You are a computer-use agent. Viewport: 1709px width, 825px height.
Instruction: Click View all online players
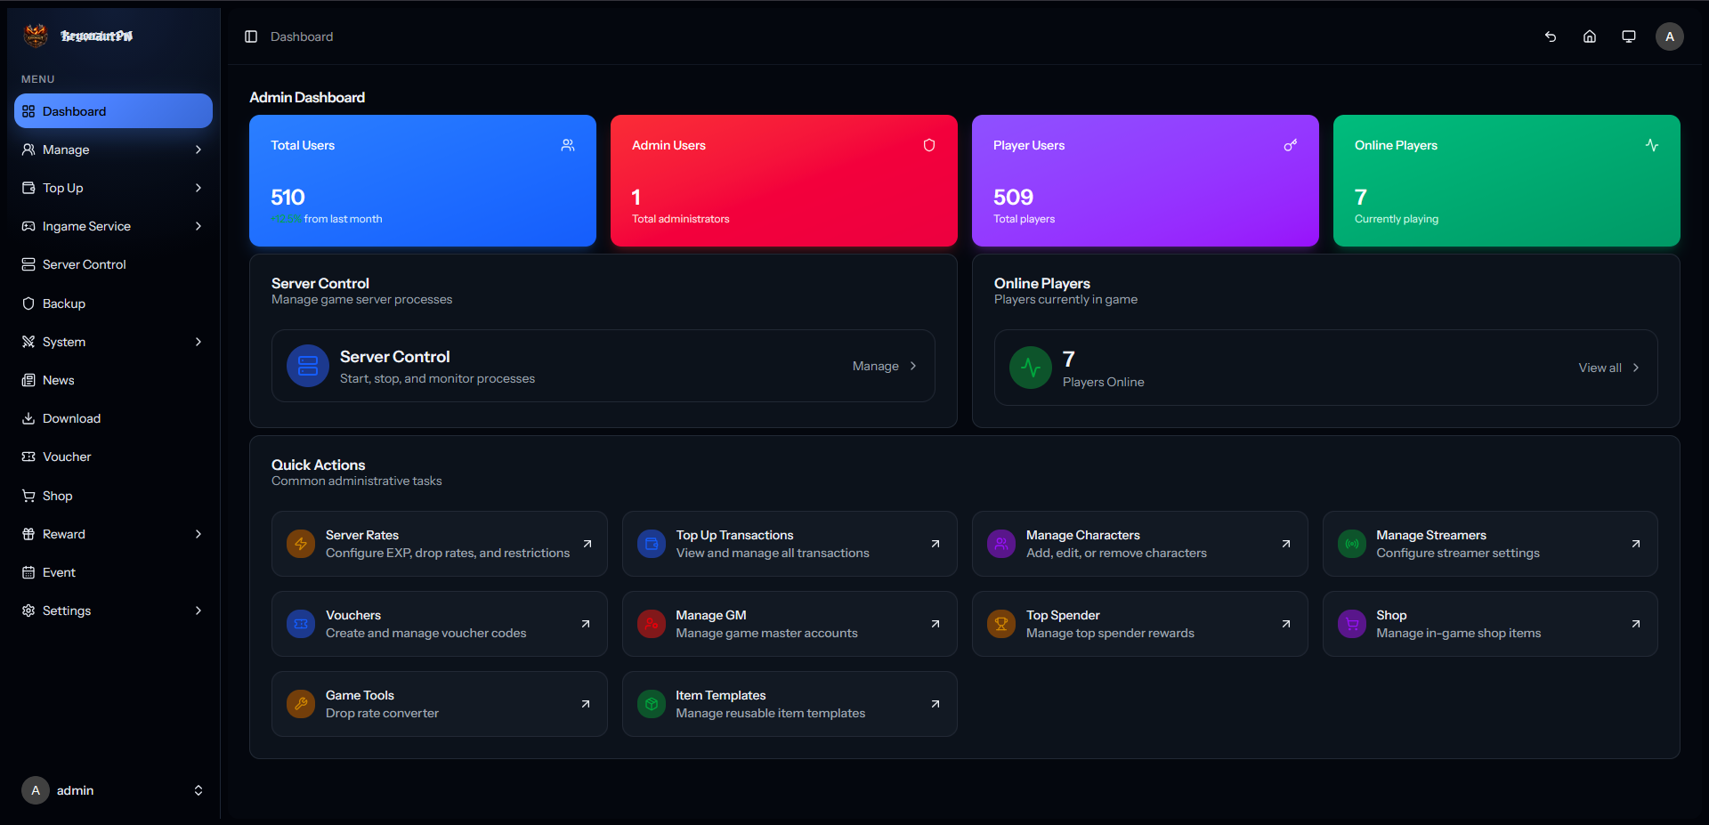click(1609, 368)
